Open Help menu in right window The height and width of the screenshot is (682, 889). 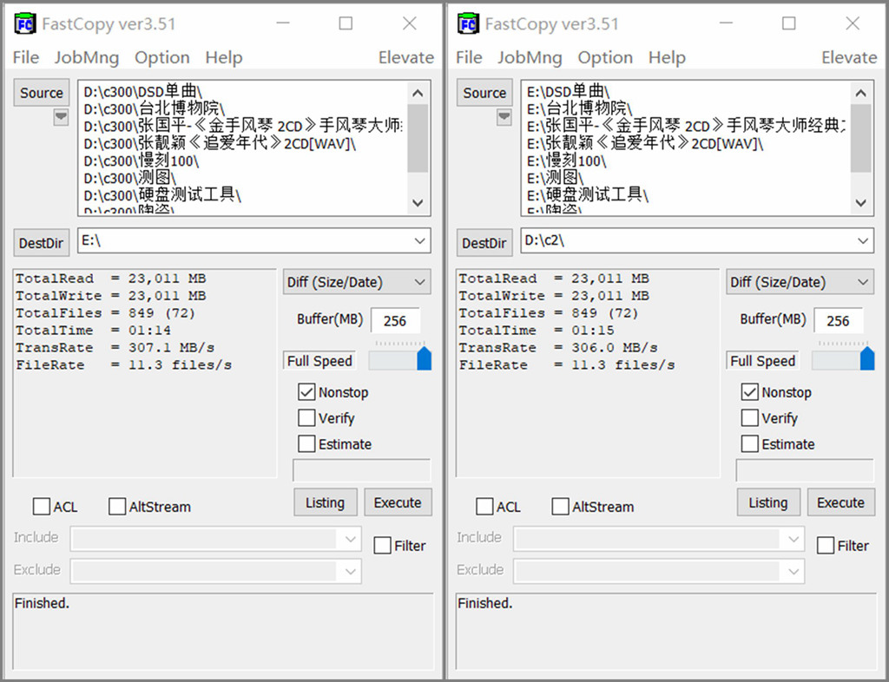pyautogui.click(x=668, y=57)
